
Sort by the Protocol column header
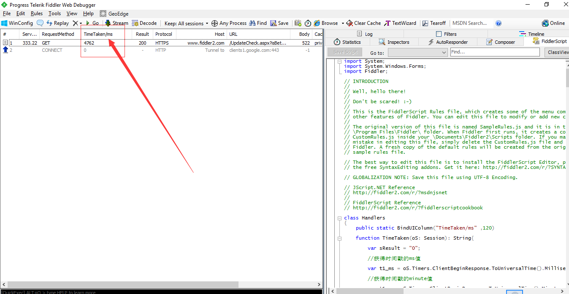164,34
